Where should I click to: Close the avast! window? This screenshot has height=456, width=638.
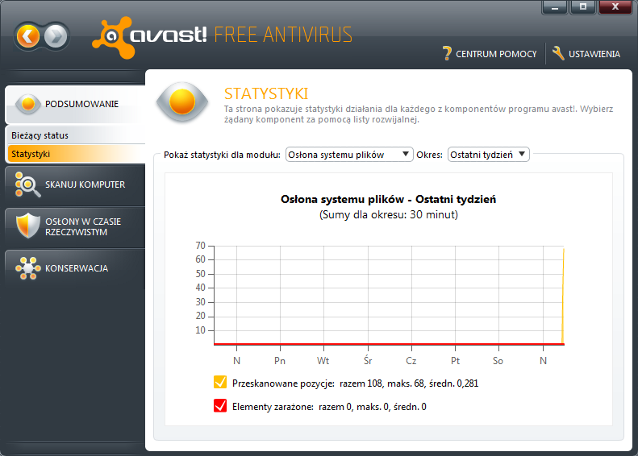click(615, 7)
